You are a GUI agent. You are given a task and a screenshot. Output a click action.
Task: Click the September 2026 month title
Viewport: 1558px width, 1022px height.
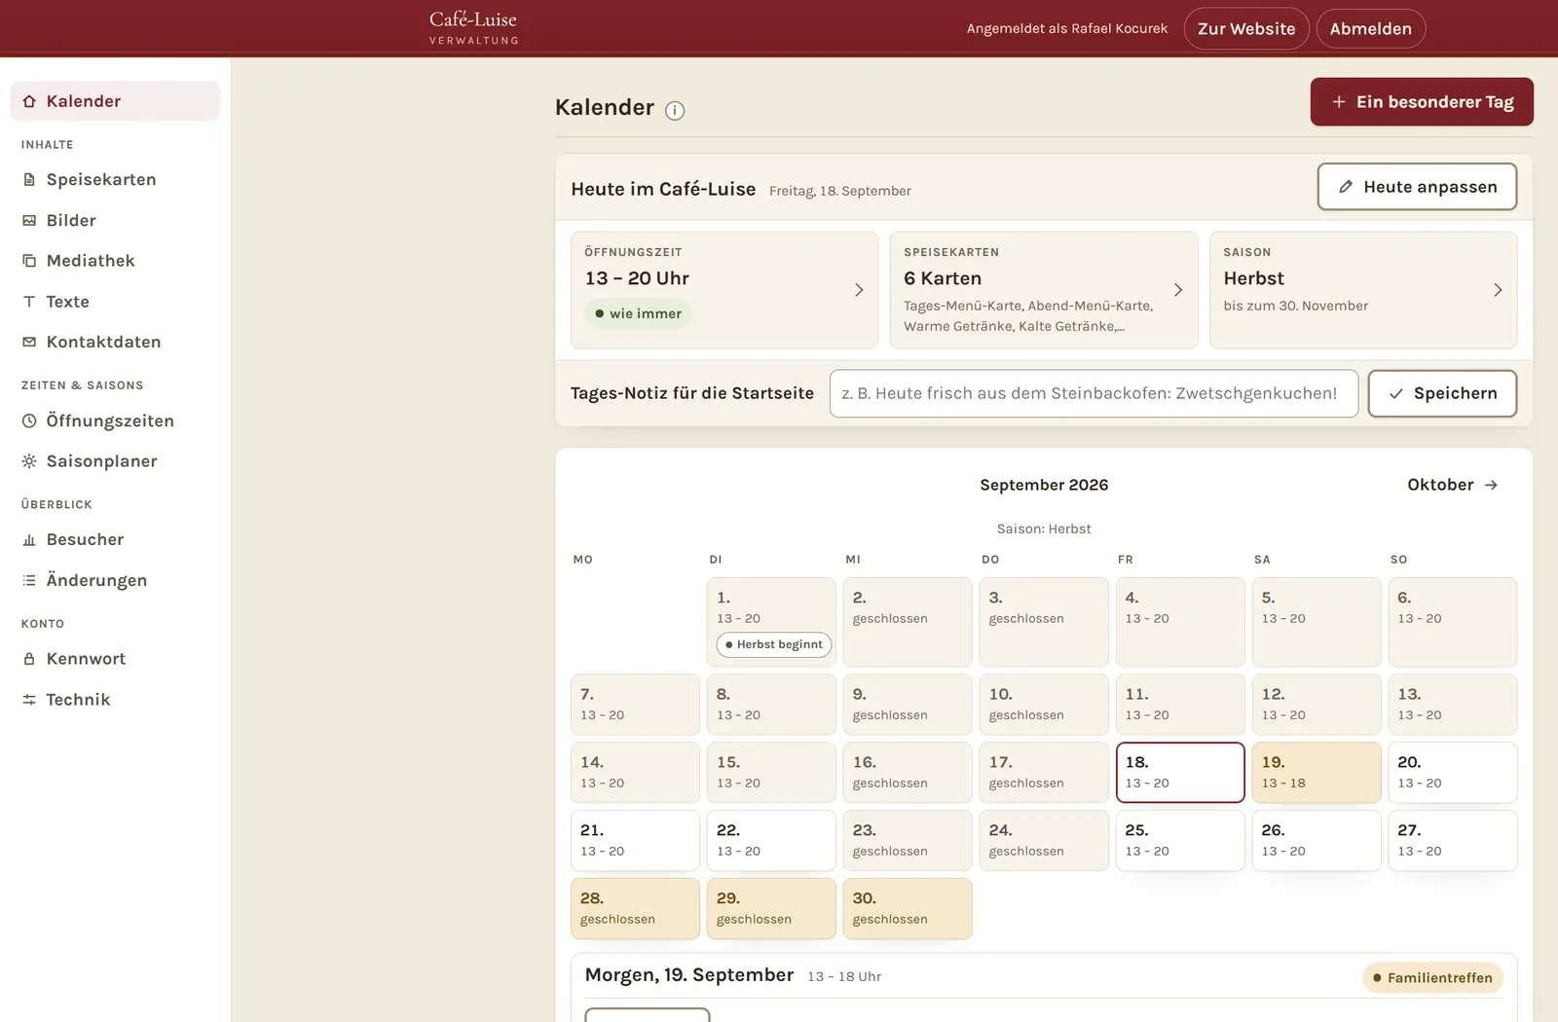point(1044,485)
